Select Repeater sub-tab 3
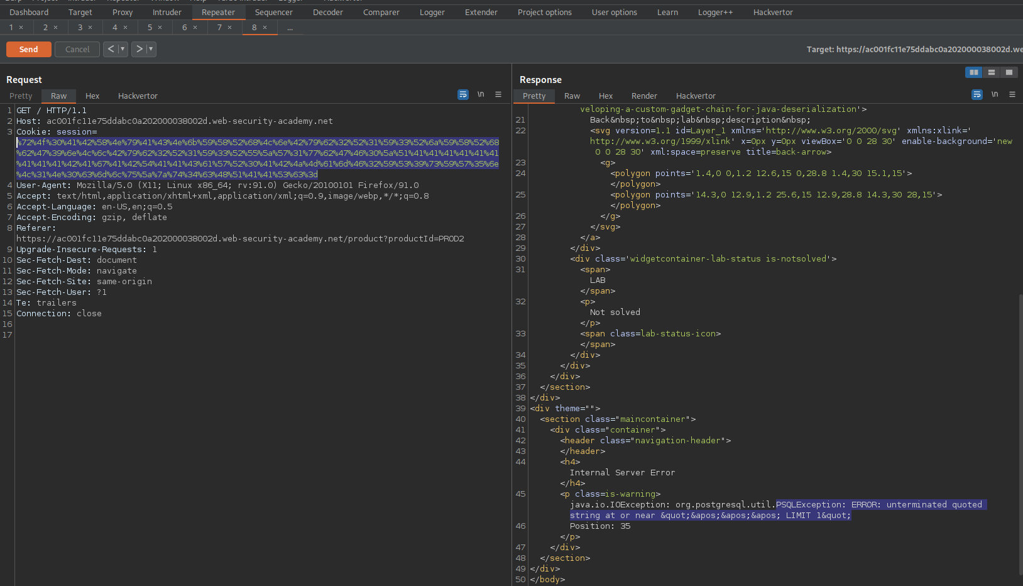The image size is (1023, 586). pos(80,27)
